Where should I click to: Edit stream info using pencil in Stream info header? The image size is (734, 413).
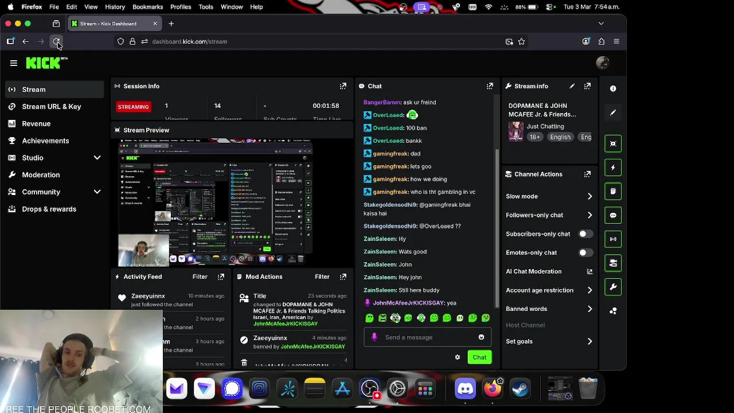pos(572,86)
